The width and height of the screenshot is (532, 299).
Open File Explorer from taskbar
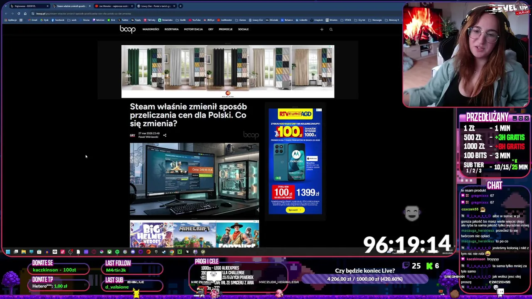(24, 252)
